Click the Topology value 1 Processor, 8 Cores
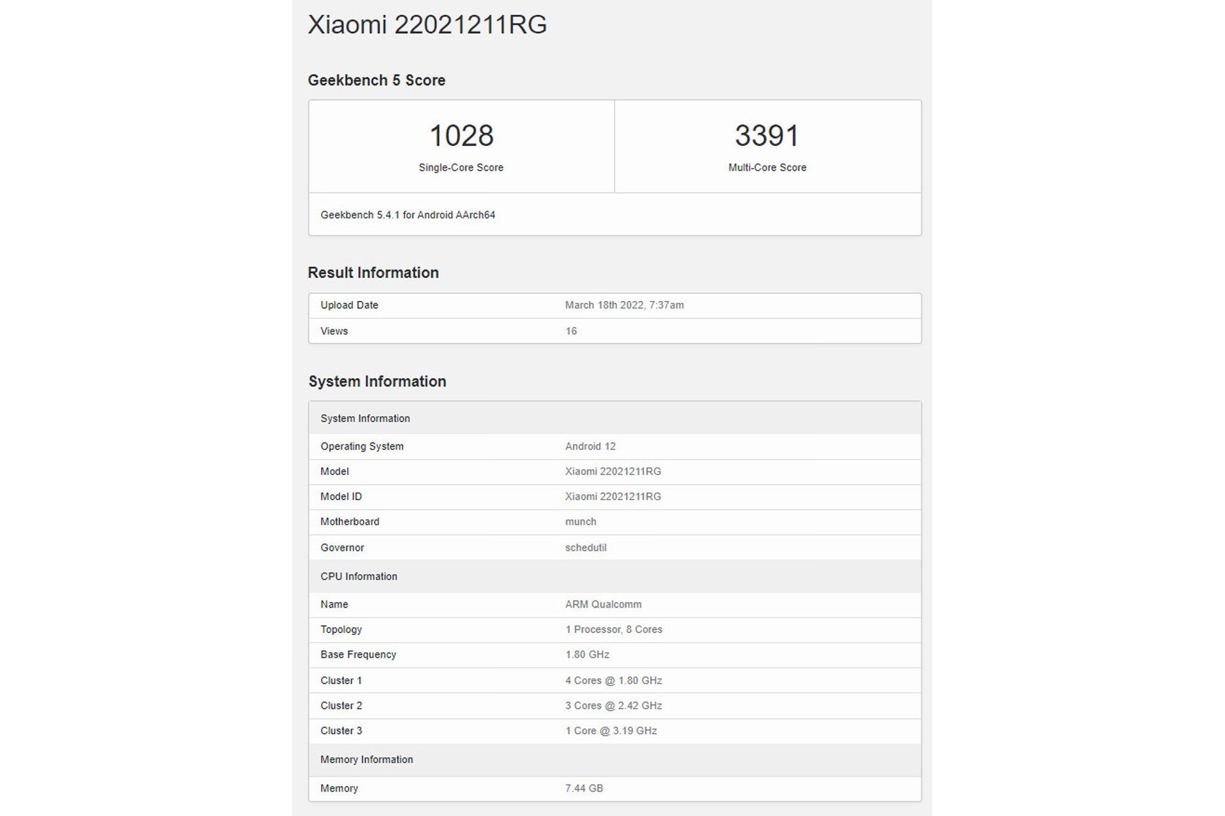This screenshot has width=1225, height=816. coord(613,629)
